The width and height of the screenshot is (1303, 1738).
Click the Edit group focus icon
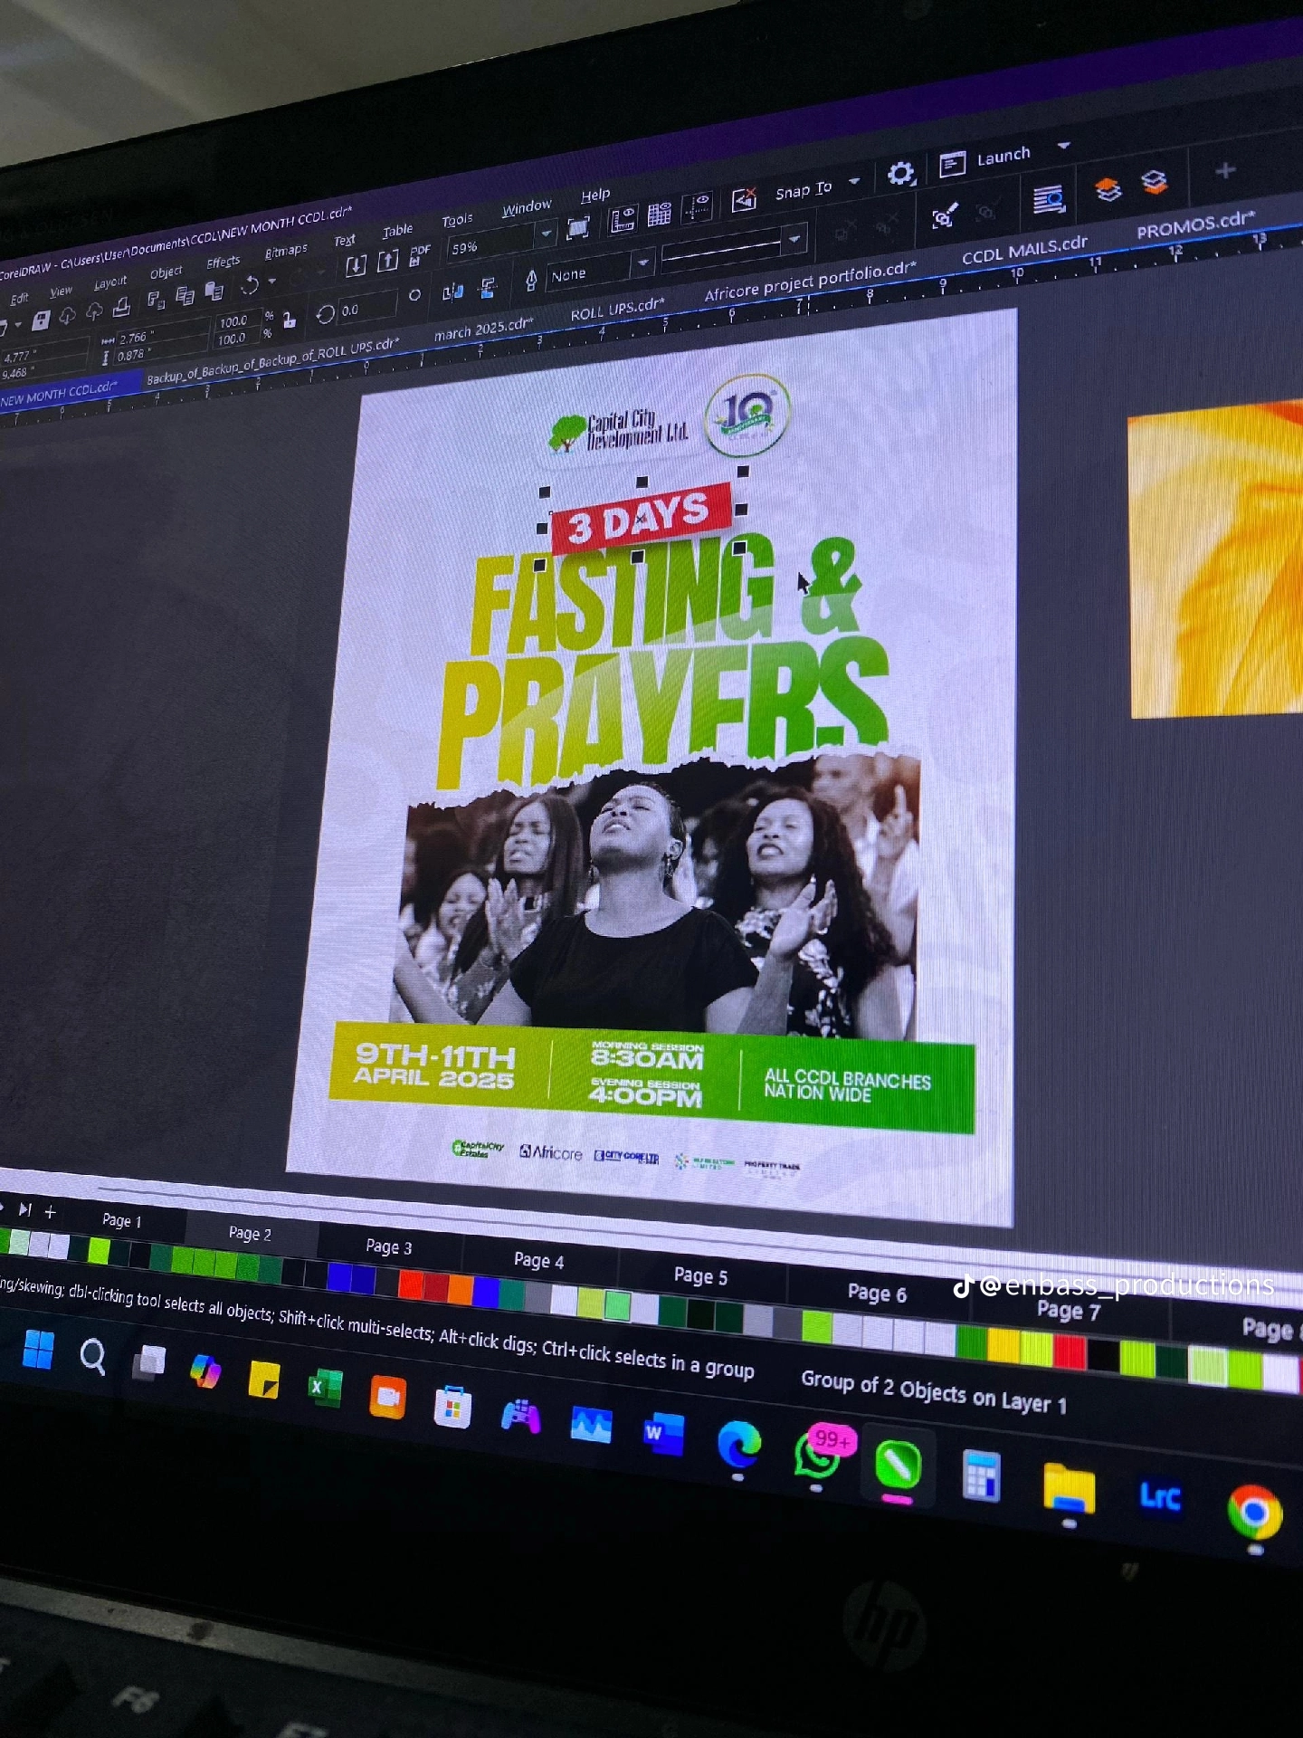pyautogui.click(x=944, y=215)
